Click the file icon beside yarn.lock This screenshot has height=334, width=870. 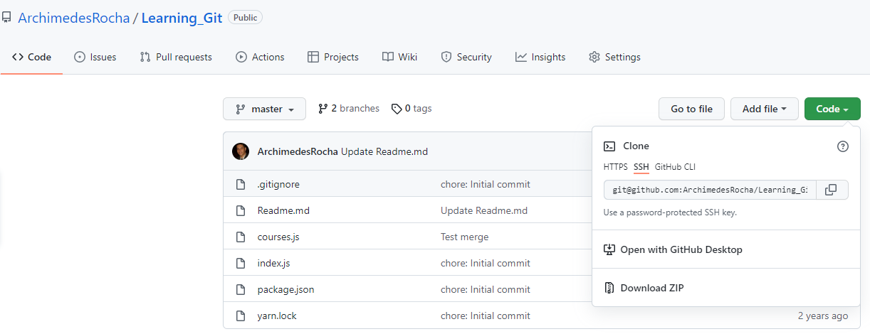[x=241, y=316]
